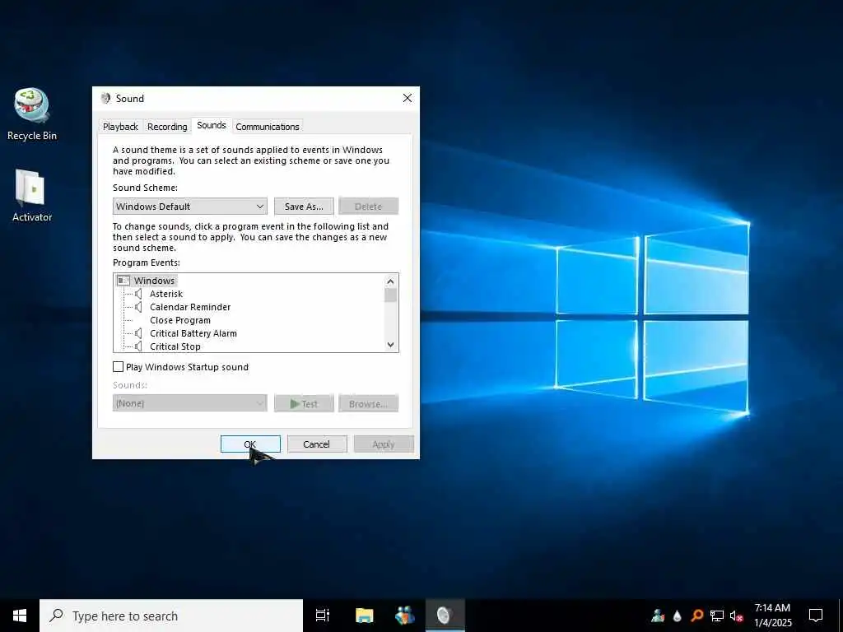The width and height of the screenshot is (843, 632).
Task: Click the Sound app taskbar button
Action: tap(445, 616)
